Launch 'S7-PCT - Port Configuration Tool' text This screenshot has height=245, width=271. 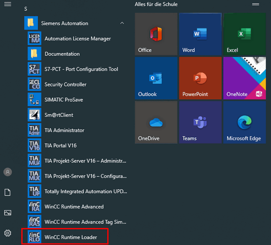coord(81,69)
